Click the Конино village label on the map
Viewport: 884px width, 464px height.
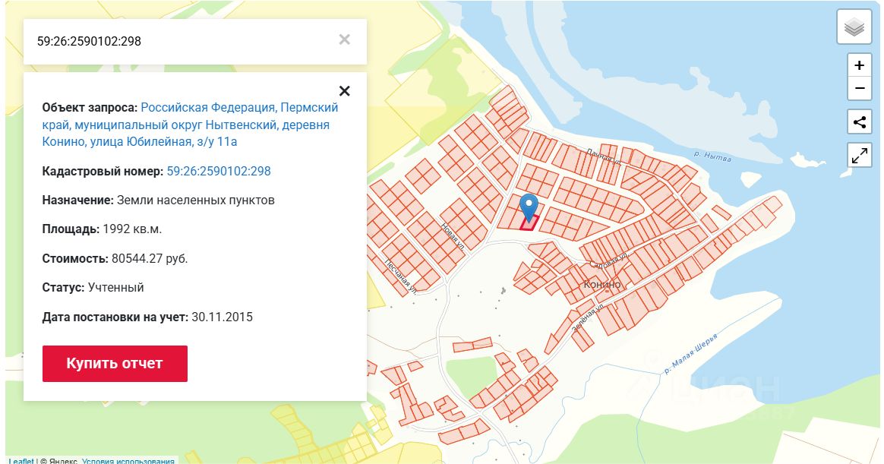(x=601, y=284)
